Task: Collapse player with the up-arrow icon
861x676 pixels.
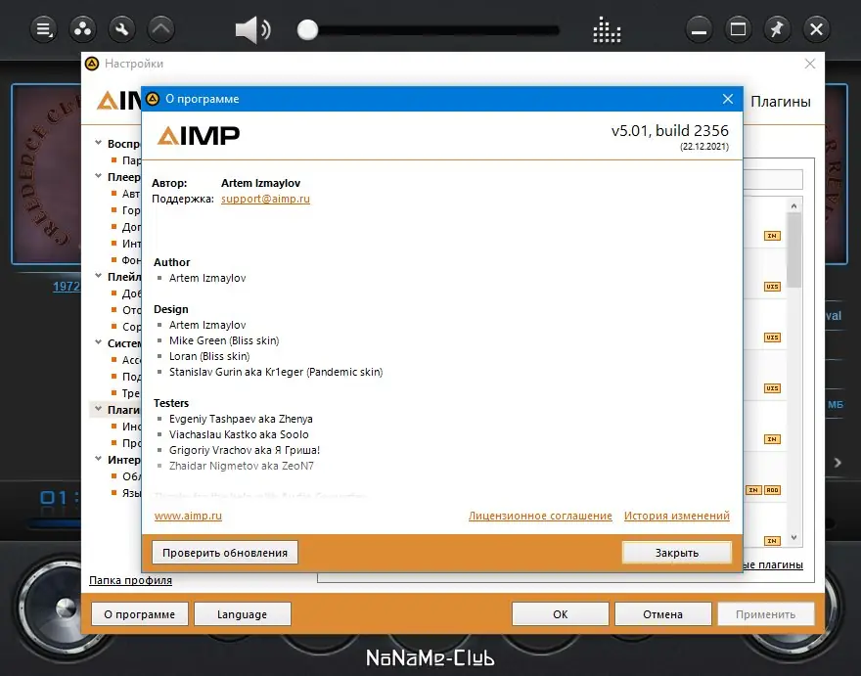Action: (x=160, y=29)
